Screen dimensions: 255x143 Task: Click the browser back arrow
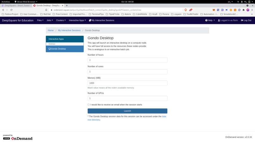3,10
